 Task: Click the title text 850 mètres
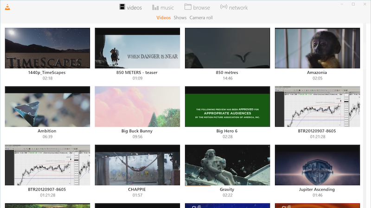pyautogui.click(x=227, y=73)
